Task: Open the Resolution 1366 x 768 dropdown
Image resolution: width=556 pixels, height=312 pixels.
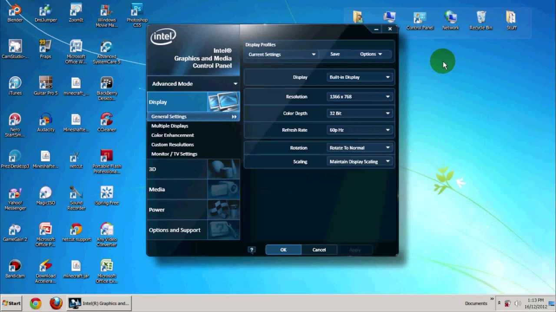Action: [x=360, y=97]
